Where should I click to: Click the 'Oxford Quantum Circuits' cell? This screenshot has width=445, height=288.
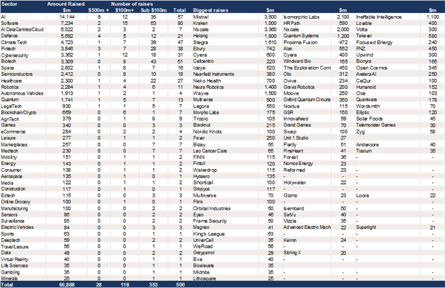307,100
